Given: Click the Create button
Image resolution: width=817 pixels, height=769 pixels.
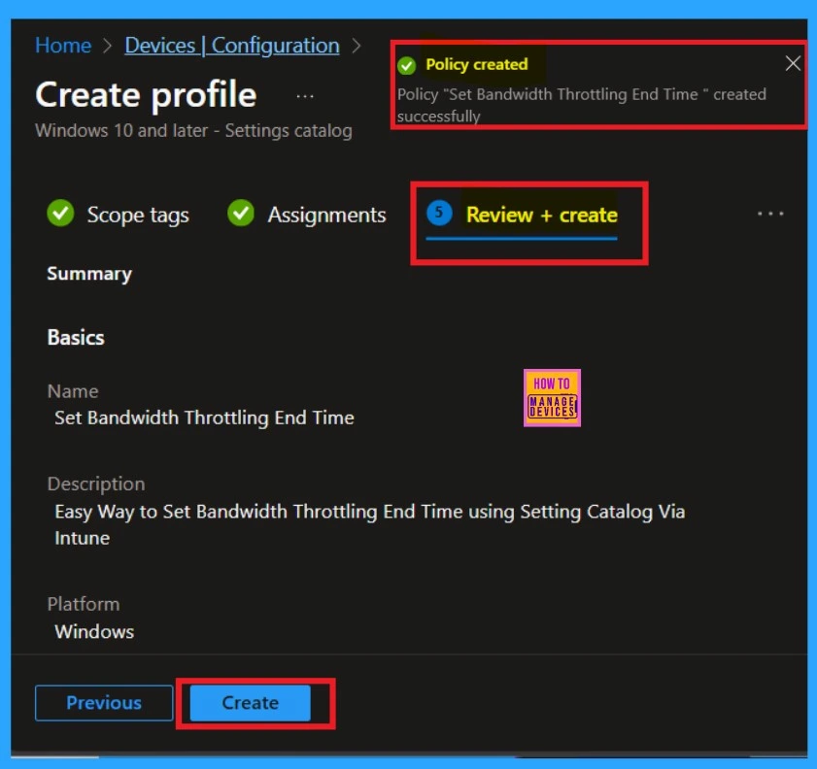Looking at the screenshot, I should click(x=250, y=703).
